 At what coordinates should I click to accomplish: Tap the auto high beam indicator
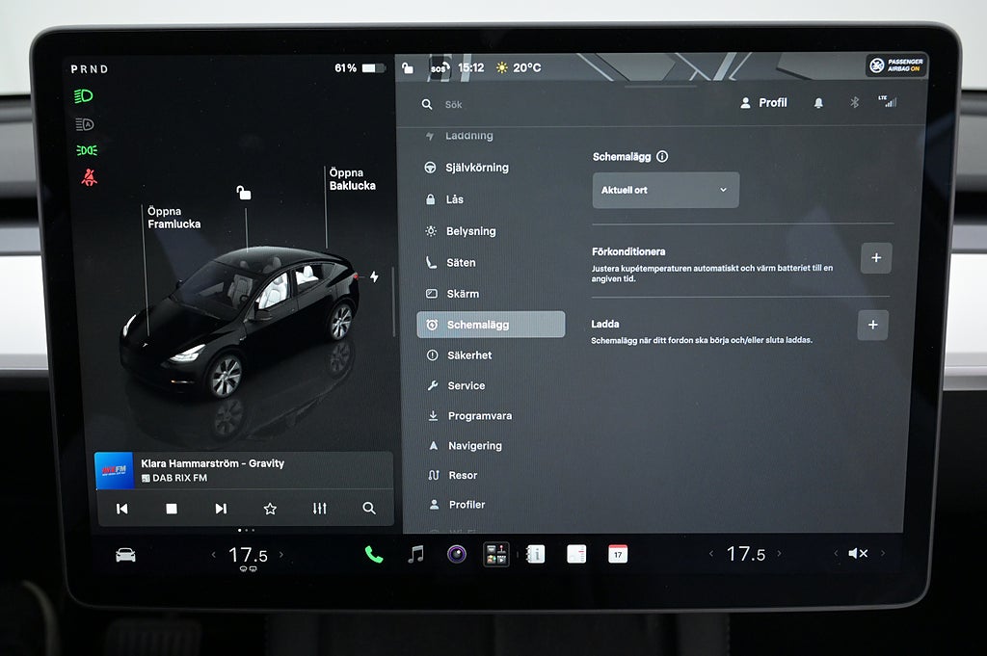(x=85, y=124)
